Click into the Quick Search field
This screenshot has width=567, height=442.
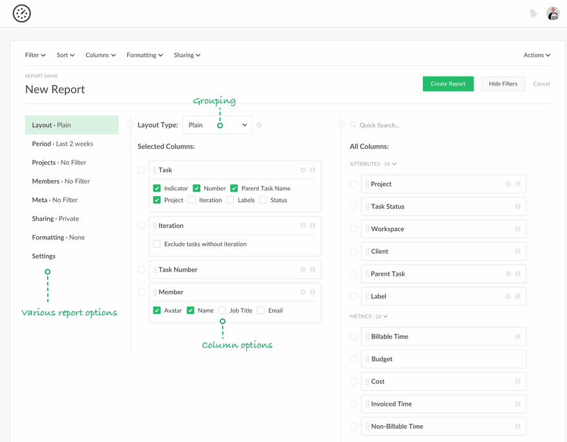pyautogui.click(x=401, y=125)
